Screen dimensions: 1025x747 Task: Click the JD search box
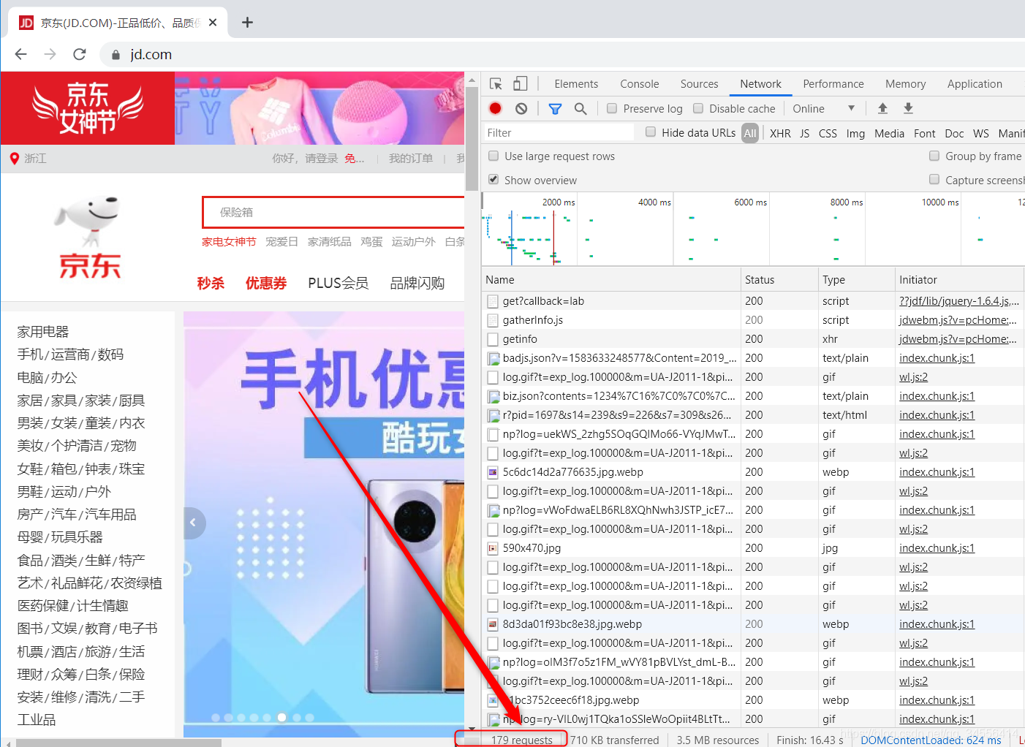pyautogui.click(x=333, y=212)
